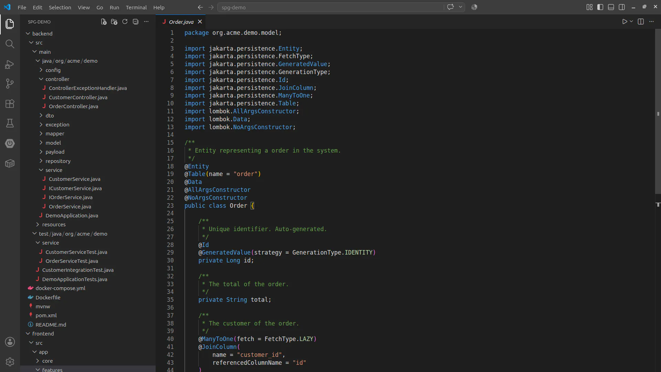Click the GenerationType.IDENTITY text on line 29
Viewport: 661px width, 372px height.
pos(332,252)
